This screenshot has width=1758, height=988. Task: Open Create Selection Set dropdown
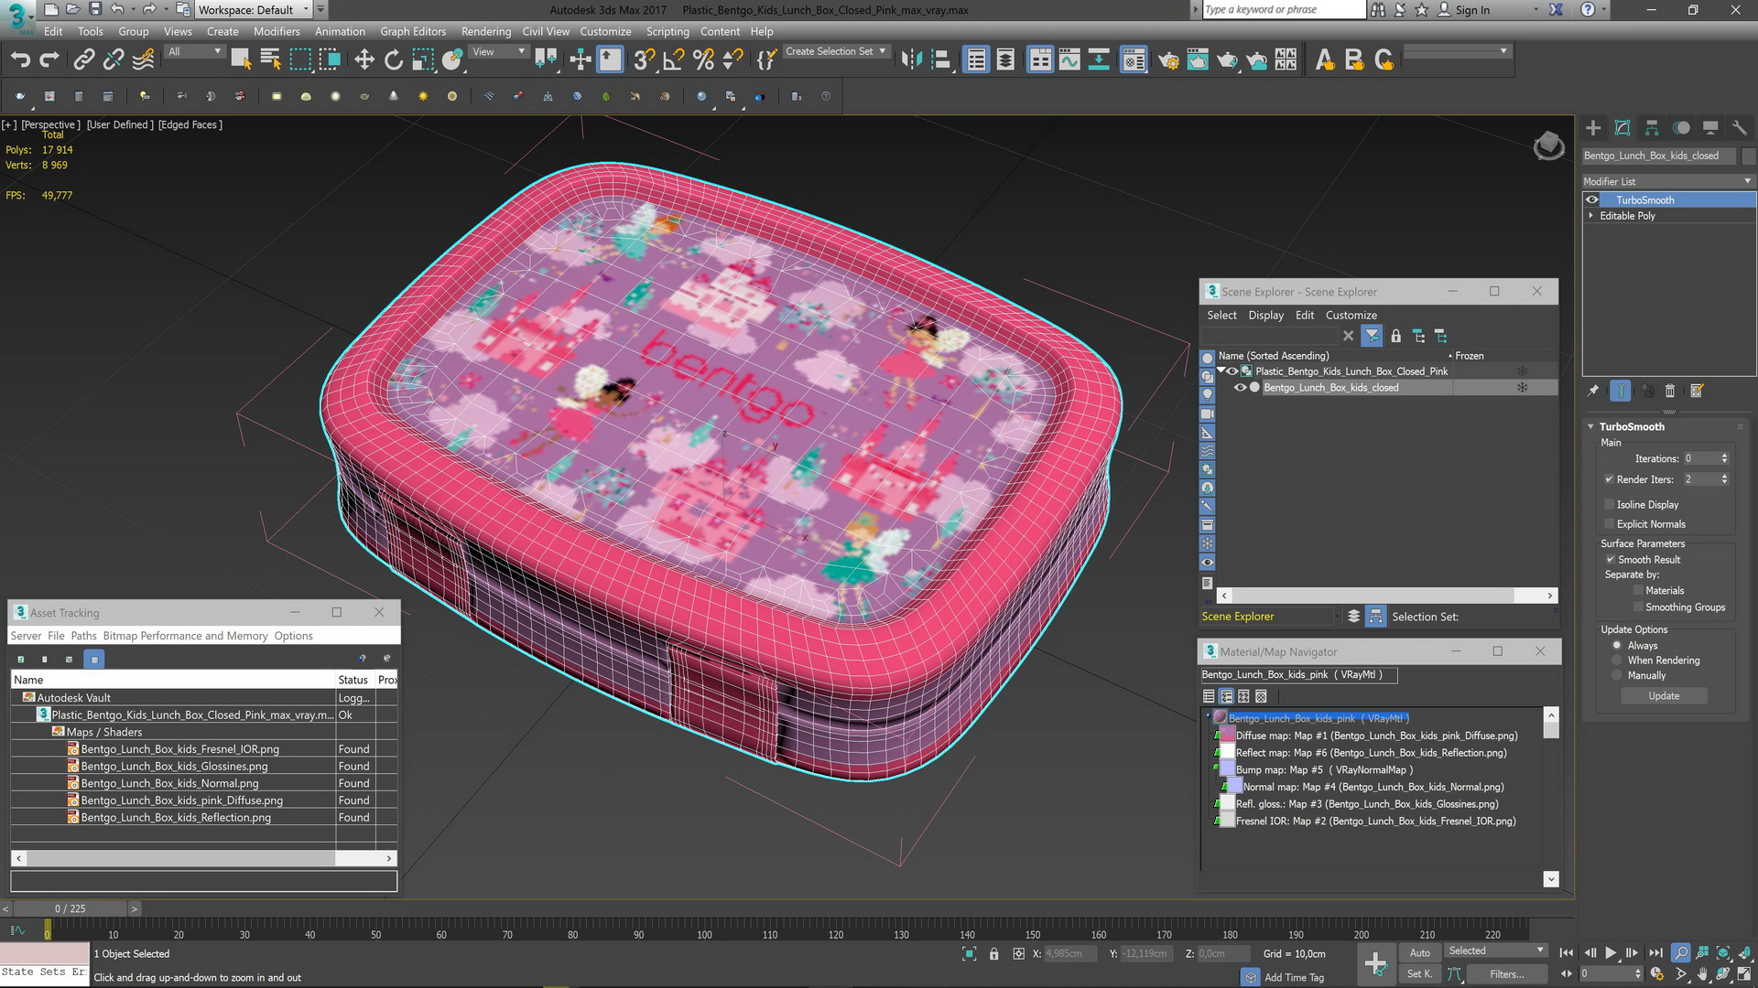836,52
